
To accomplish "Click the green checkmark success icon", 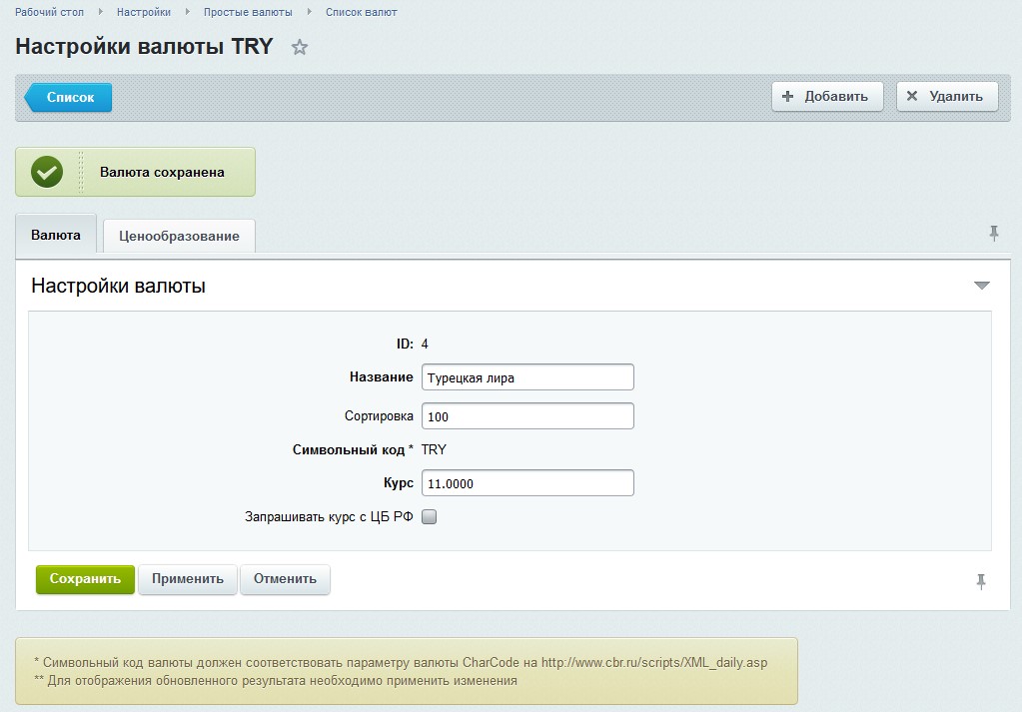I will (47, 172).
